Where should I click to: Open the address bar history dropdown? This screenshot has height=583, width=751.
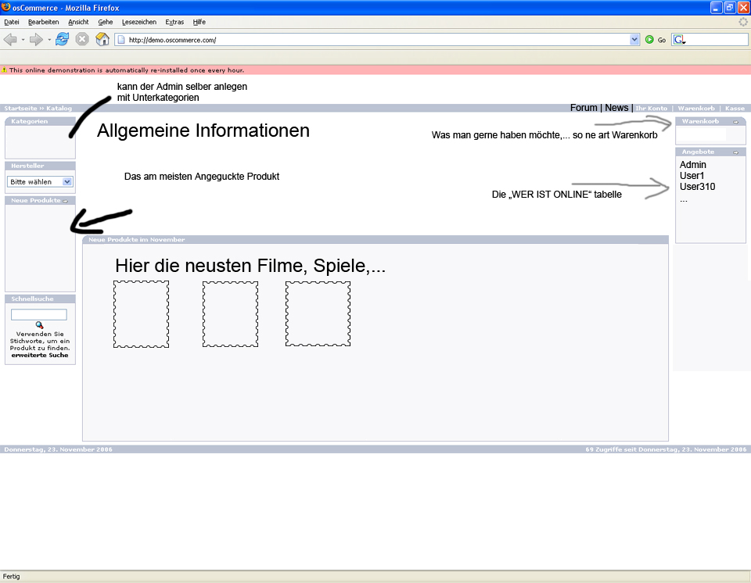[635, 39]
